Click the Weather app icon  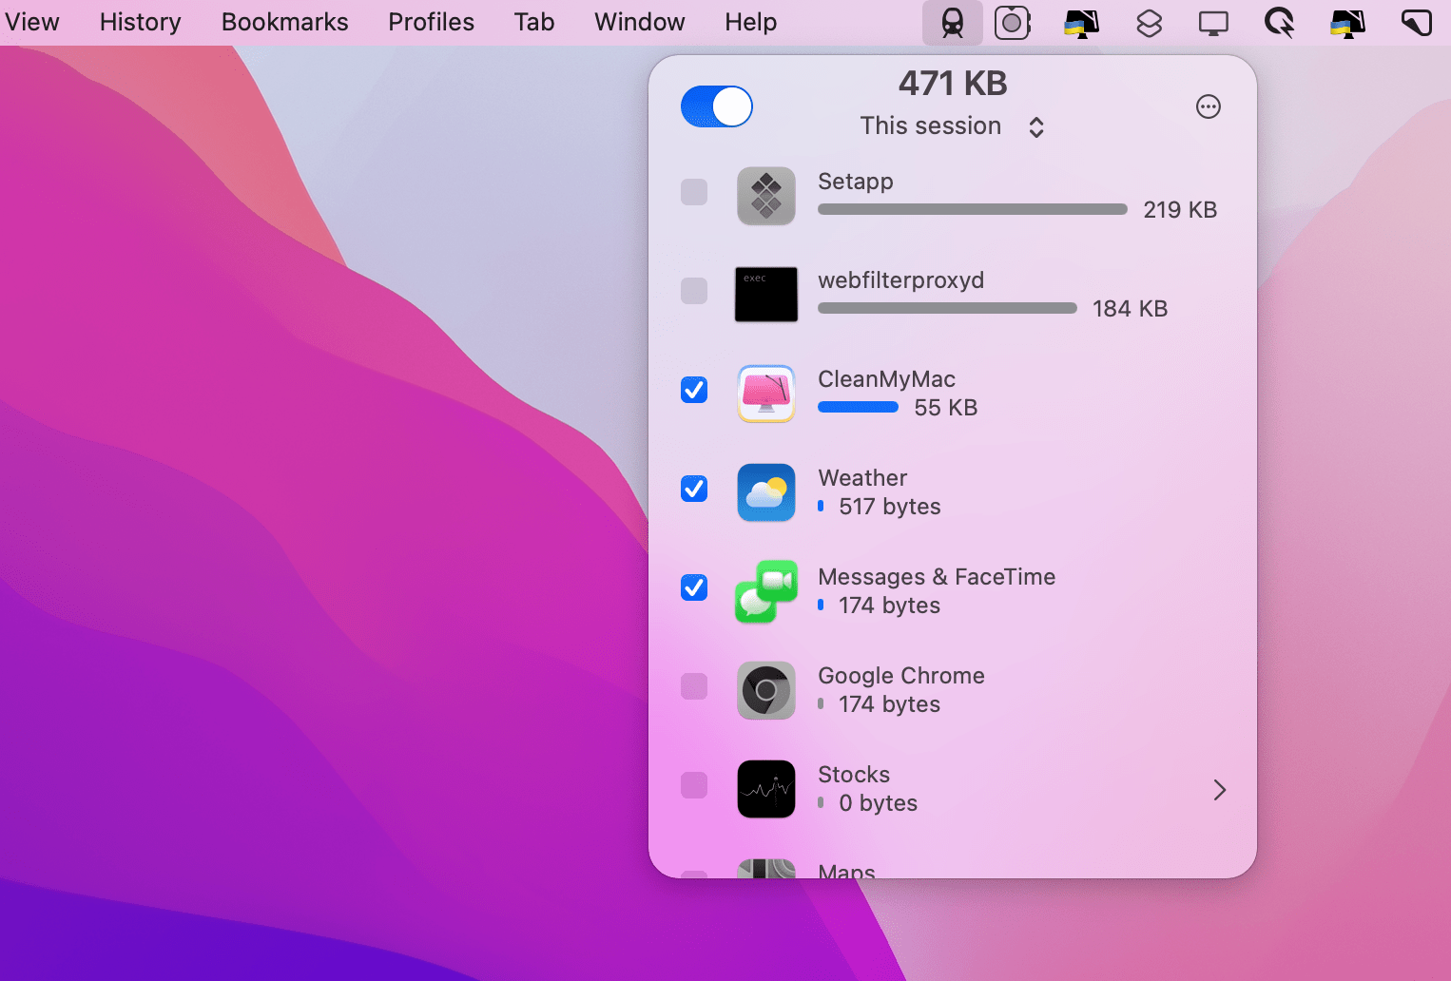[x=765, y=492]
